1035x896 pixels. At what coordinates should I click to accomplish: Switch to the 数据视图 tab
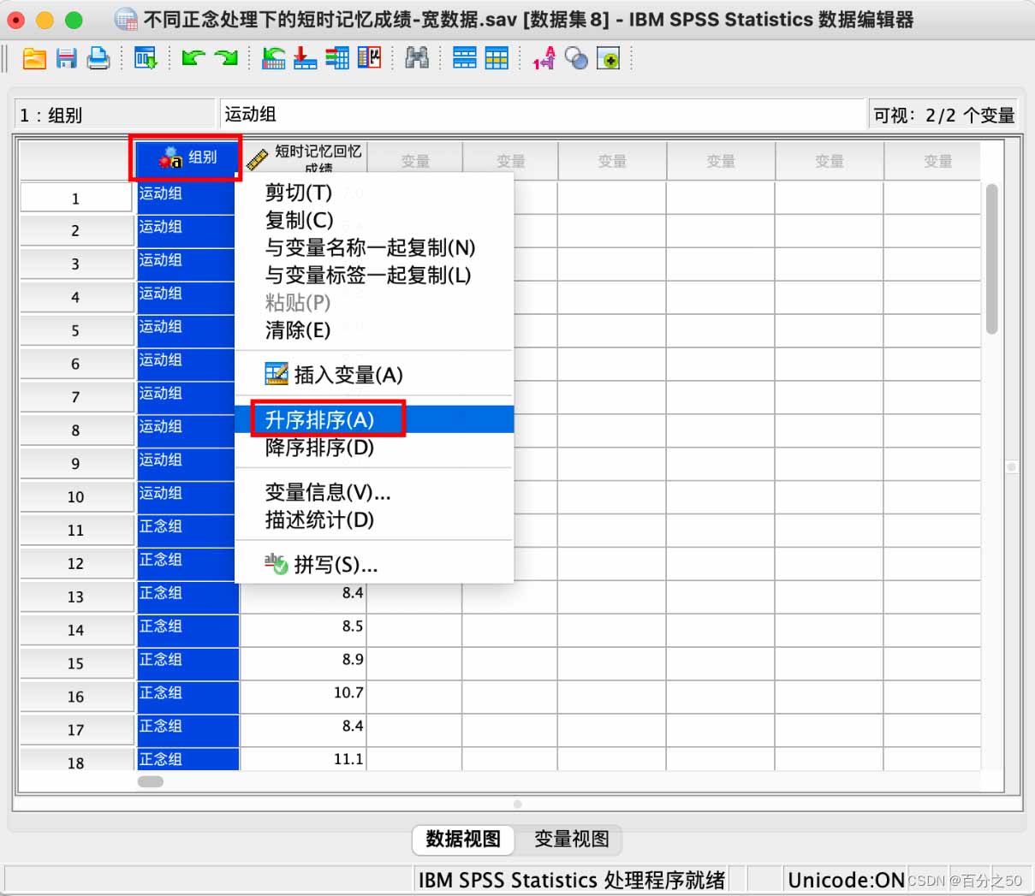(463, 840)
